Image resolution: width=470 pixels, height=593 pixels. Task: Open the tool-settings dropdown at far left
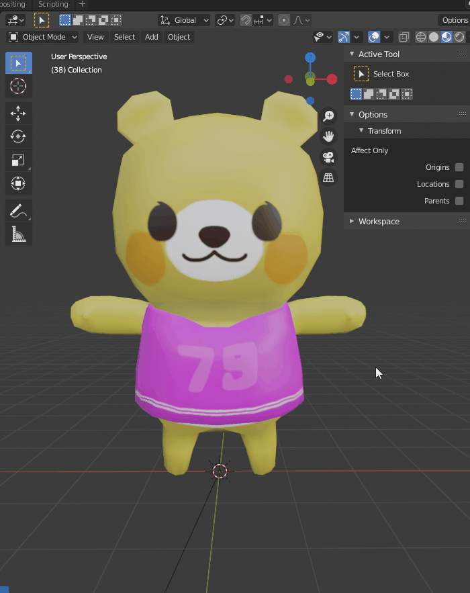point(16,20)
